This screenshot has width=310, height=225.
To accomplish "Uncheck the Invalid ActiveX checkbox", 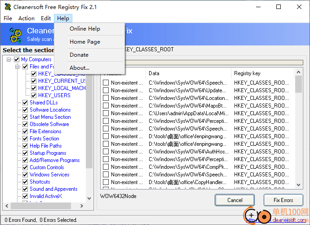I will (25, 196).
